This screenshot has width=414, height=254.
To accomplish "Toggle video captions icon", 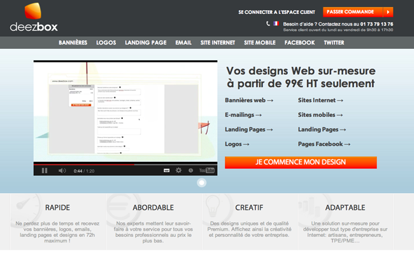I will click(166, 171).
